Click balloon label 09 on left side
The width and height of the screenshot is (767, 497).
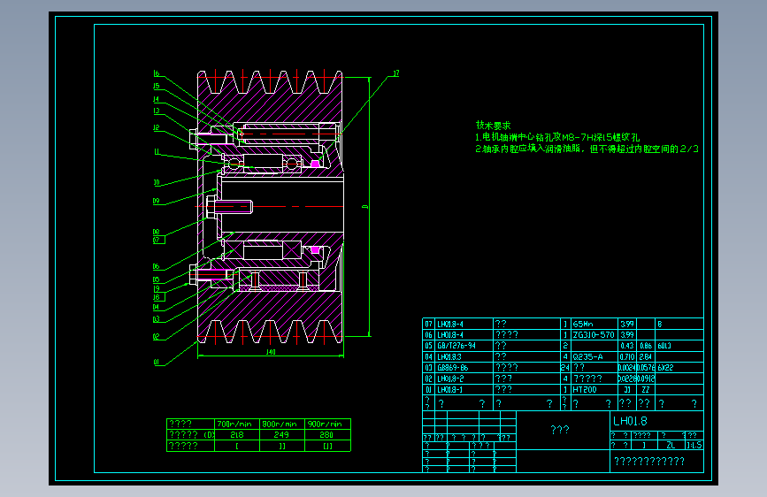click(x=156, y=201)
